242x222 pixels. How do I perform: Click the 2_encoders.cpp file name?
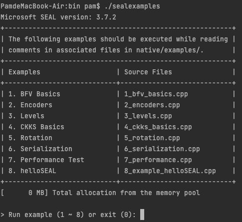(x=152, y=105)
